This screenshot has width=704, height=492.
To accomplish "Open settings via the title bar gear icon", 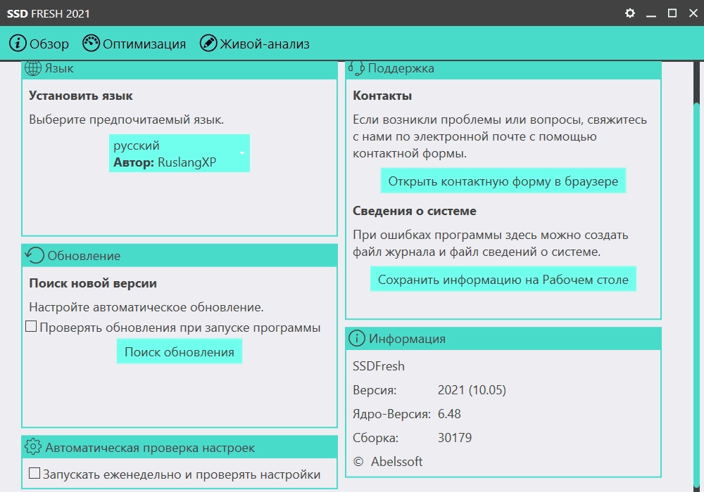I will pyautogui.click(x=630, y=13).
